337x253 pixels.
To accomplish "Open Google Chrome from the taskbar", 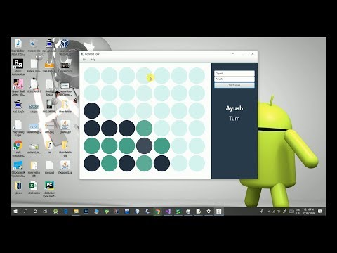I will tap(158, 212).
